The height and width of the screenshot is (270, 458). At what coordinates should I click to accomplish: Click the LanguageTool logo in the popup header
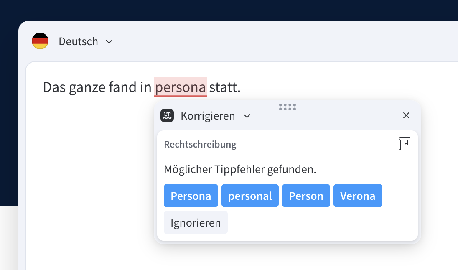[x=167, y=115]
